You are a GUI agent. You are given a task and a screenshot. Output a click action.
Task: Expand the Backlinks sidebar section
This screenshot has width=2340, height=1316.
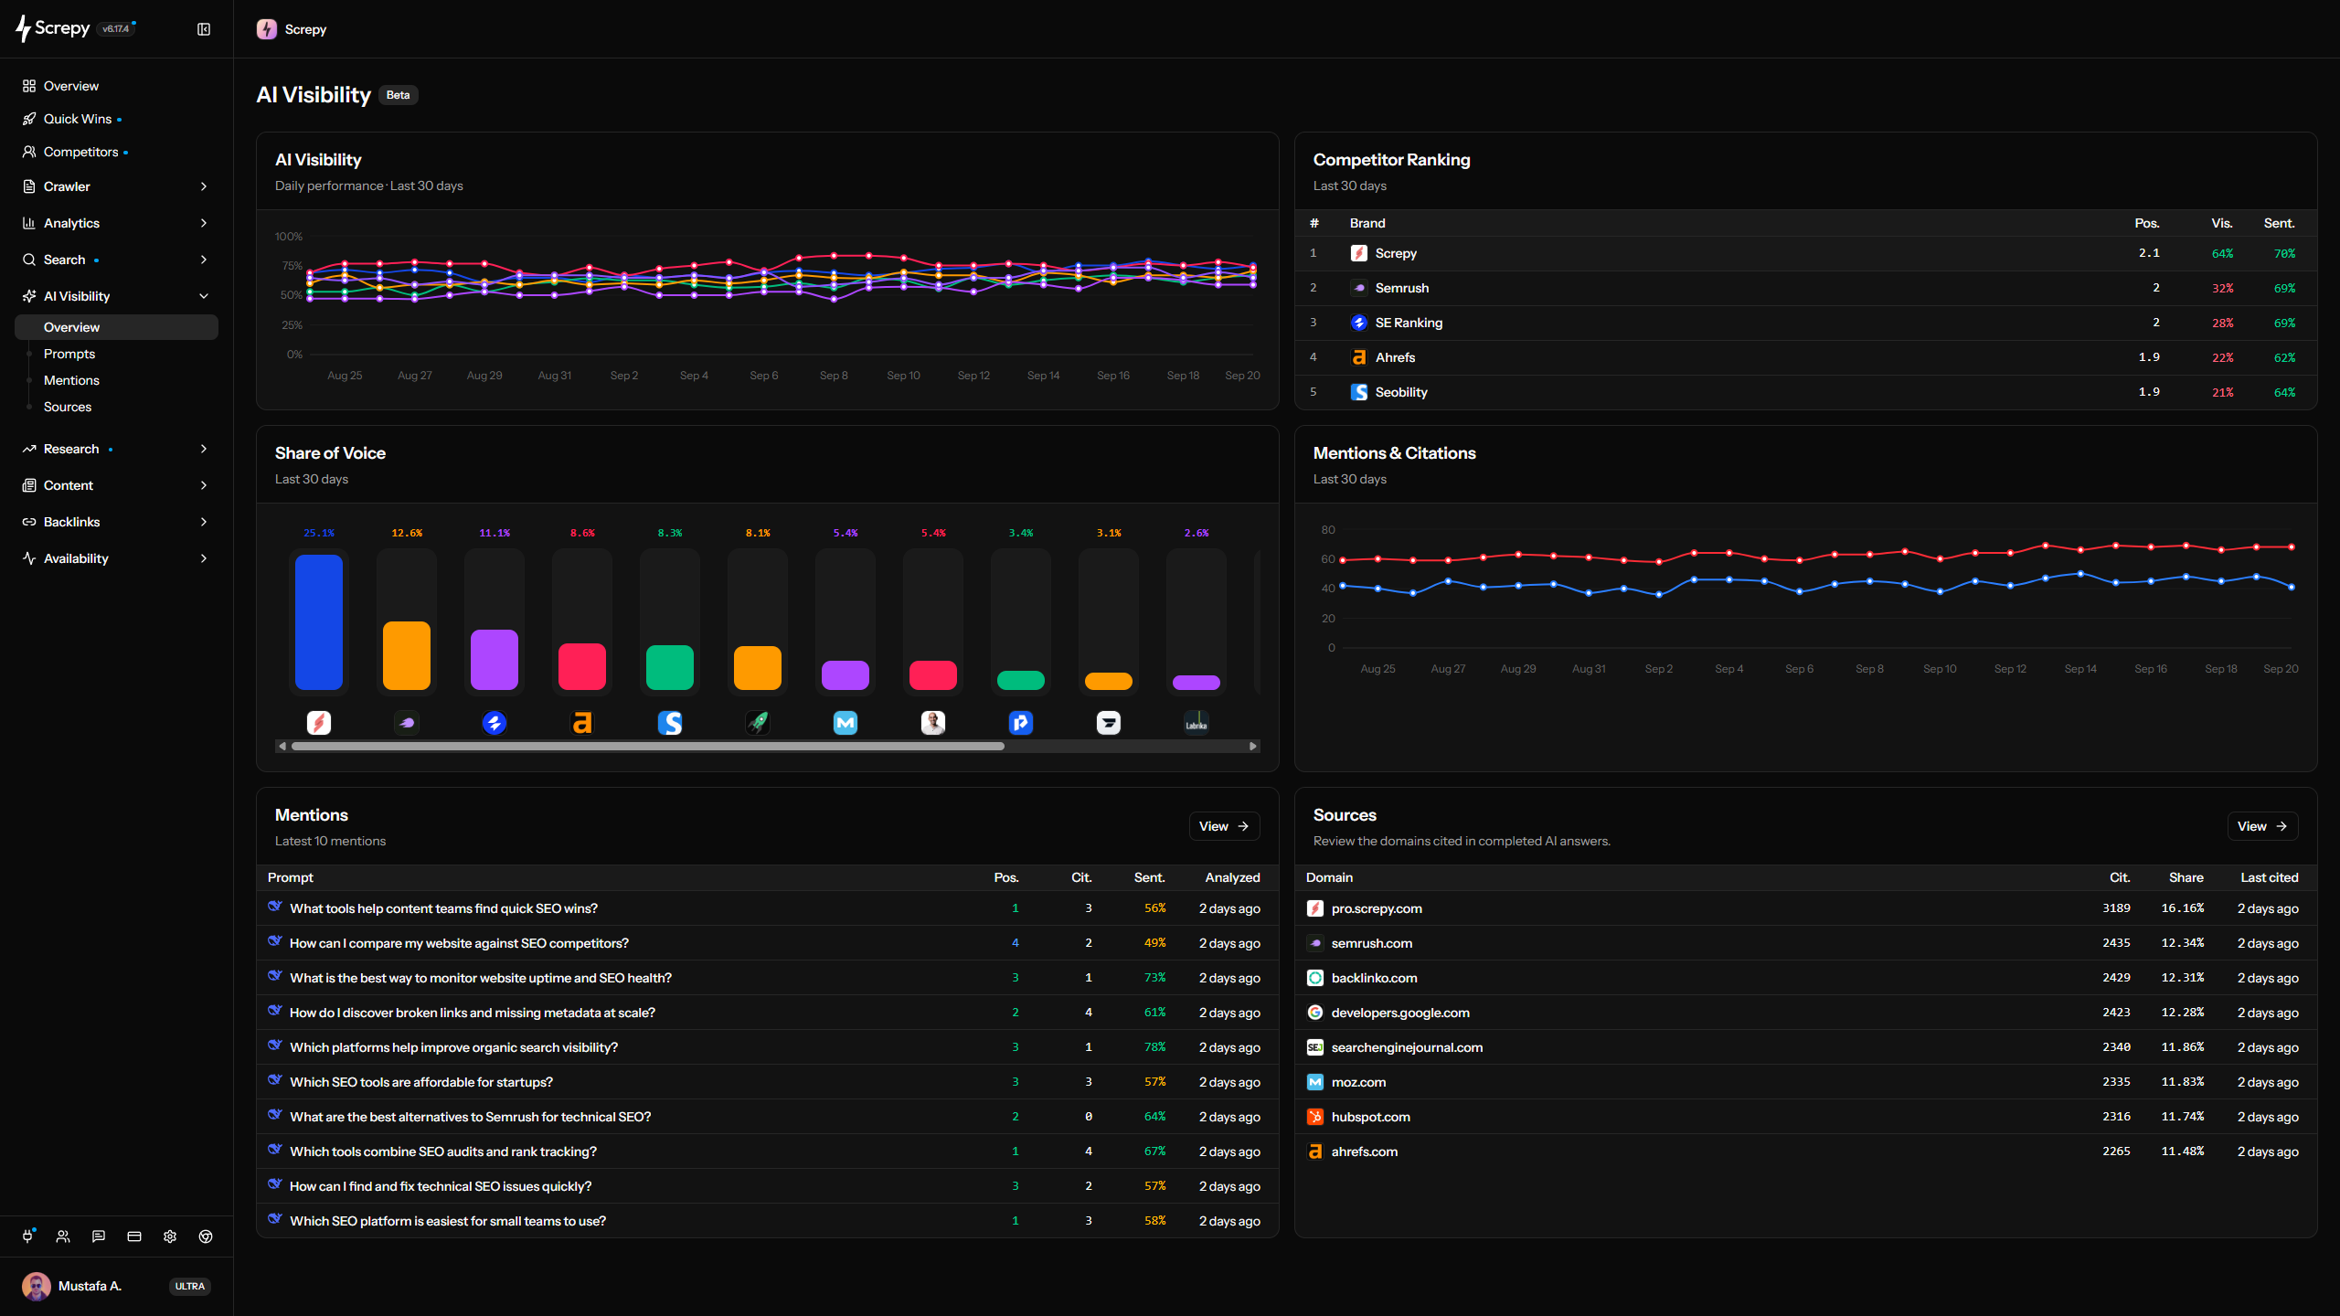116,522
